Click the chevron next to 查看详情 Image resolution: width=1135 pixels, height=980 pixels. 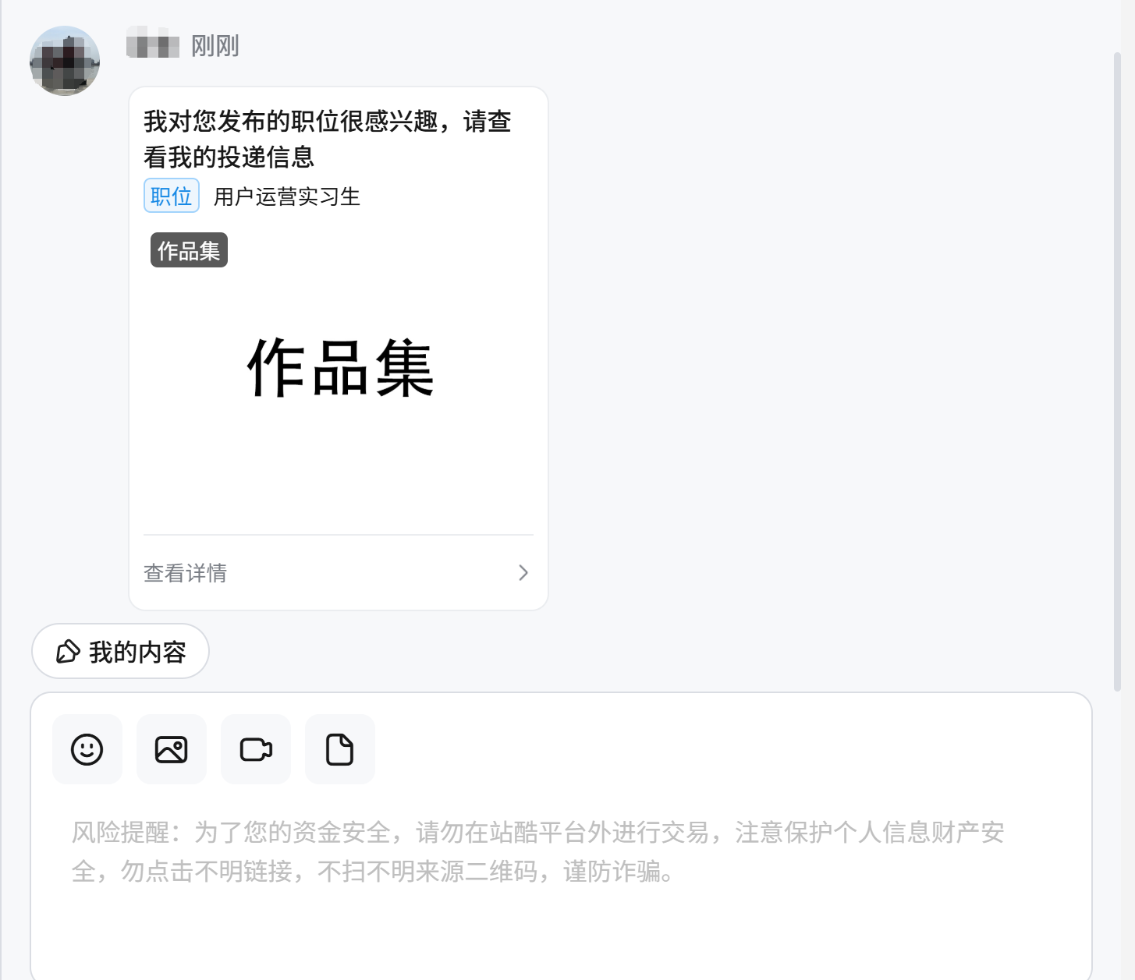pos(523,573)
